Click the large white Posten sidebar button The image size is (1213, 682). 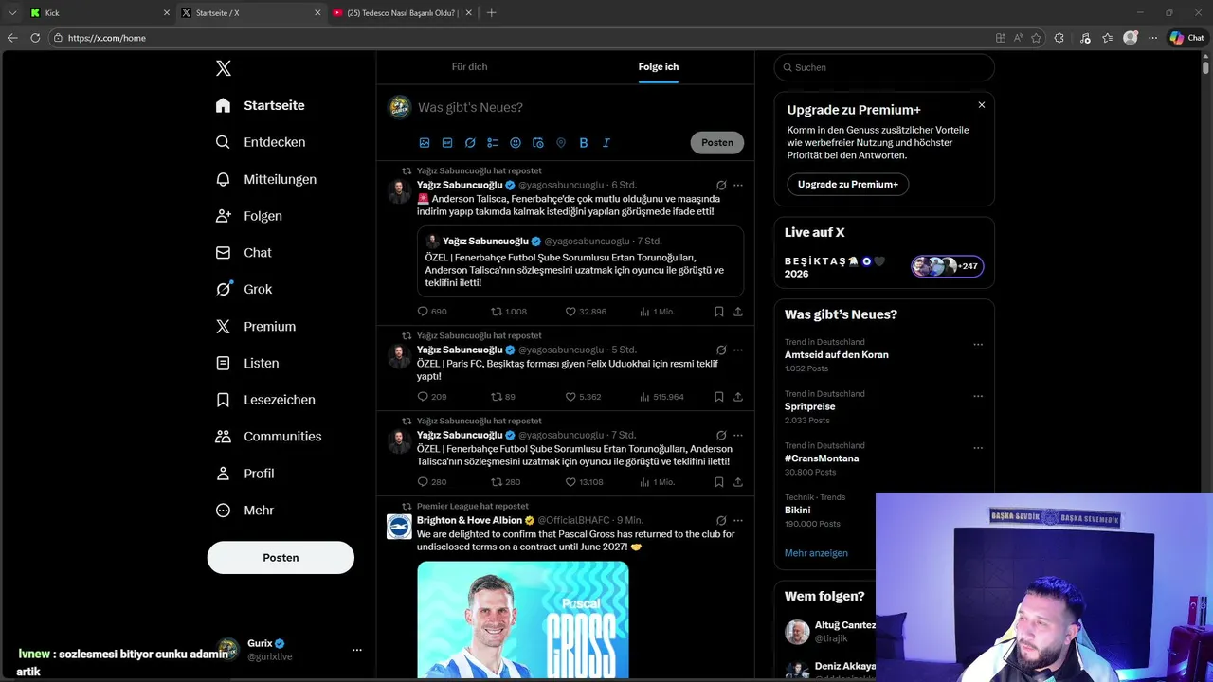coord(281,558)
